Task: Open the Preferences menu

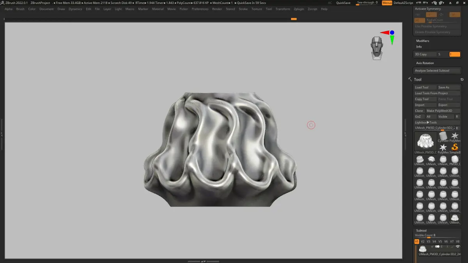Action: (200, 9)
